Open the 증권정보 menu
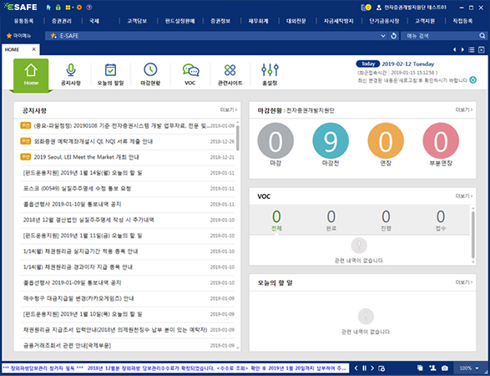Screen dimensions: 490x376 220,21
